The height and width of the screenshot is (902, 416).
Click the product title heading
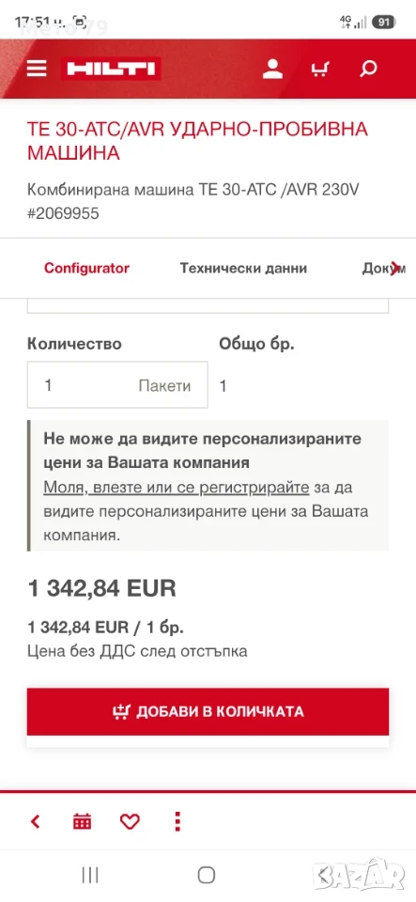pyautogui.click(x=197, y=141)
